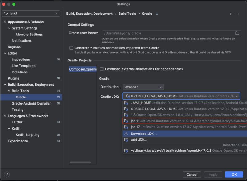Open help via the question mark icon
Screen dimensions: 247x181
[x=7, y=175]
